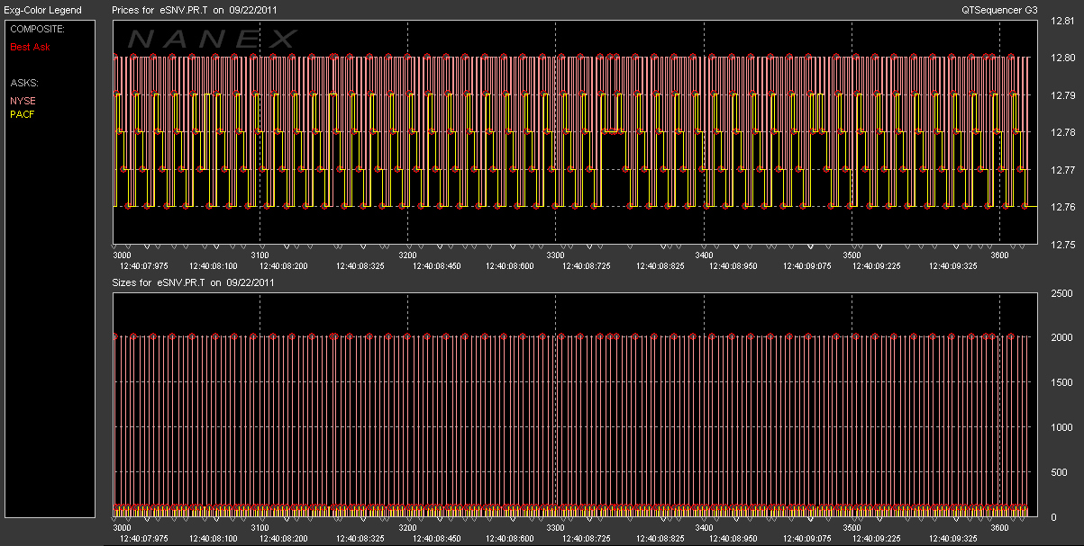This screenshot has width=1084, height=546.
Task: Select timestamp 12:40:09:075 under the prices chart
Action: [807, 266]
